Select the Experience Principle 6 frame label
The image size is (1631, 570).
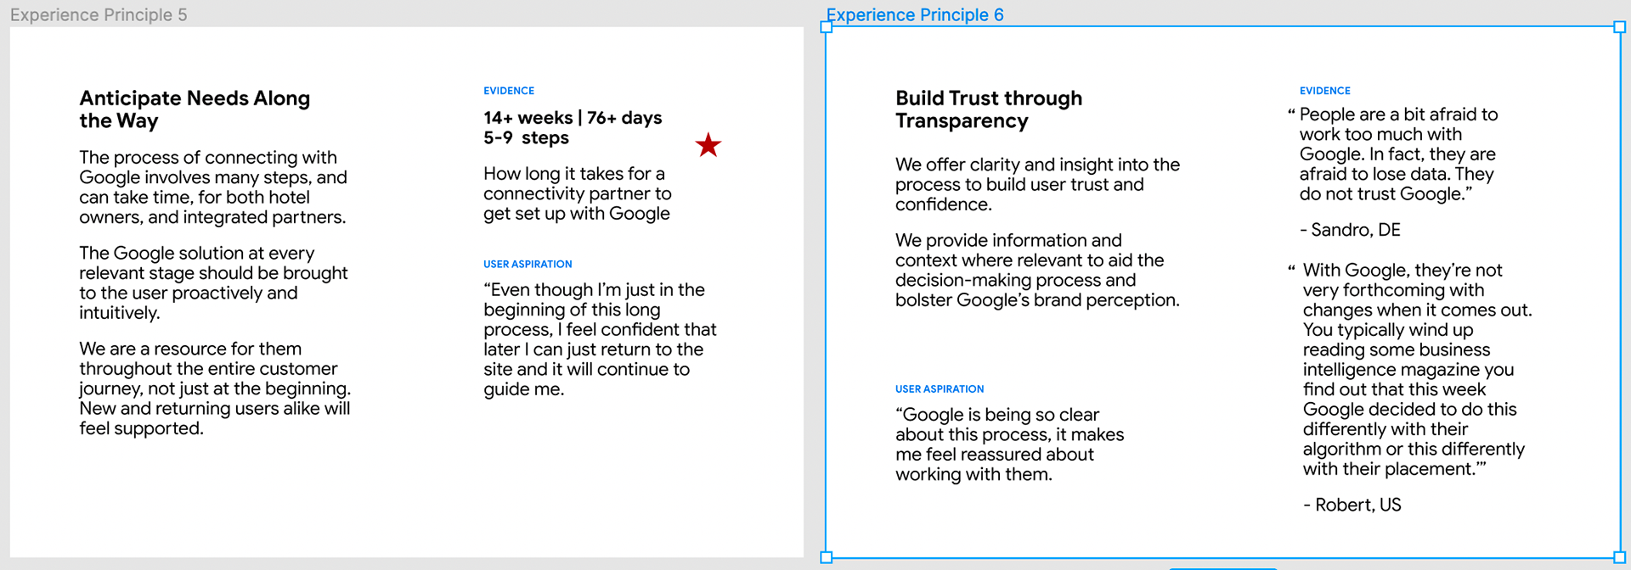click(915, 15)
